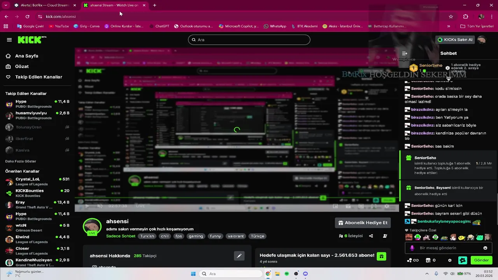Open KendineMuzisyen recommended channel

coord(37,262)
